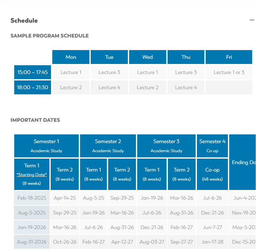The width and height of the screenshot is (256, 251).
Task: Click the Schedule section heading
Action: (x=24, y=20)
